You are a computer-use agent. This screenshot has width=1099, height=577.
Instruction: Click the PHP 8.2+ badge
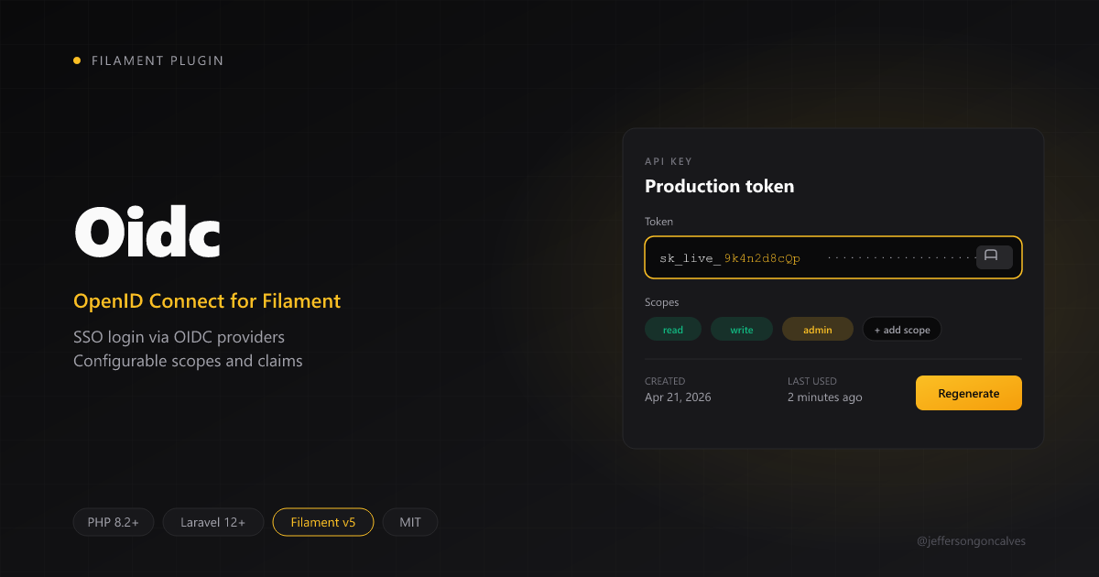point(114,522)
